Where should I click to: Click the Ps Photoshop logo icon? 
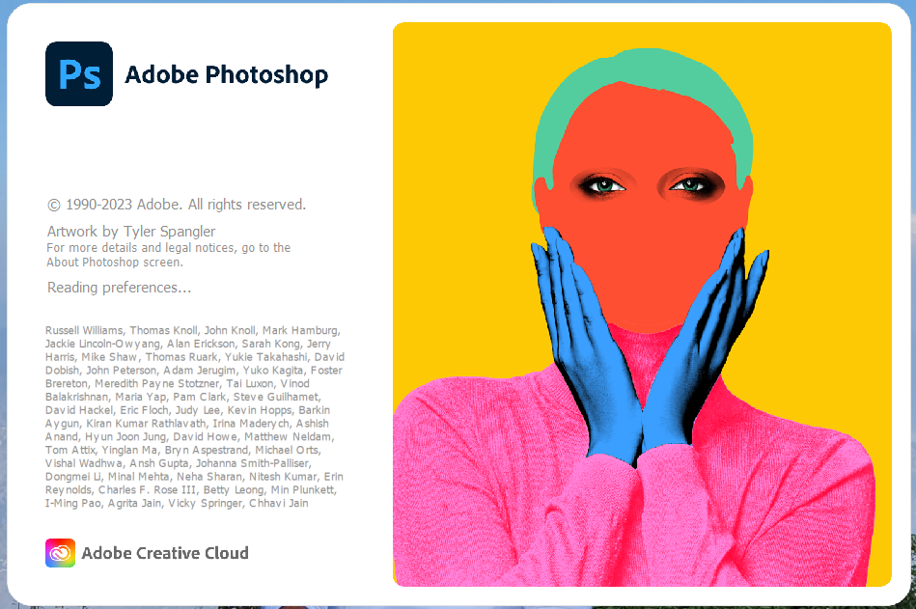79,73
